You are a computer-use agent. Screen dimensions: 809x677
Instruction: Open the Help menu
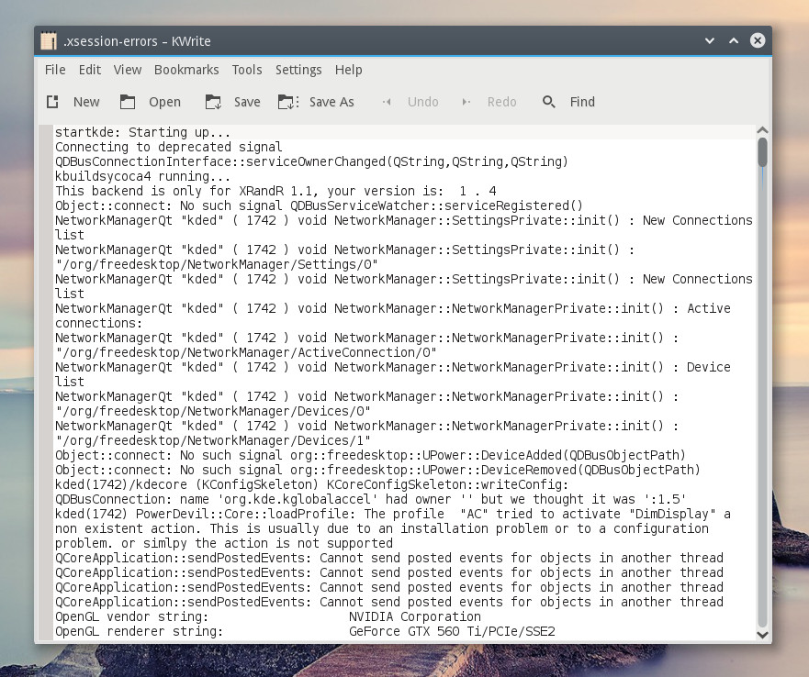348,70
